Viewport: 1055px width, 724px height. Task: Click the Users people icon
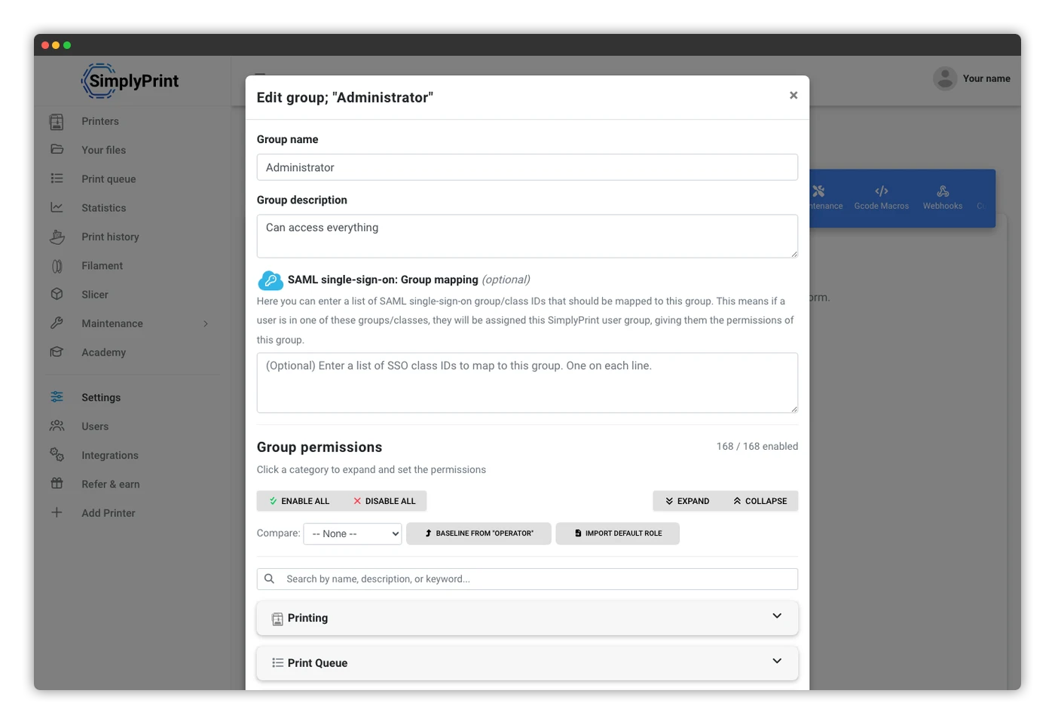coord(57,426)
